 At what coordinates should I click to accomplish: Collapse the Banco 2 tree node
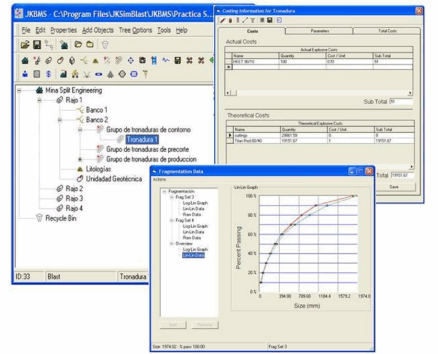coord(60,120)
